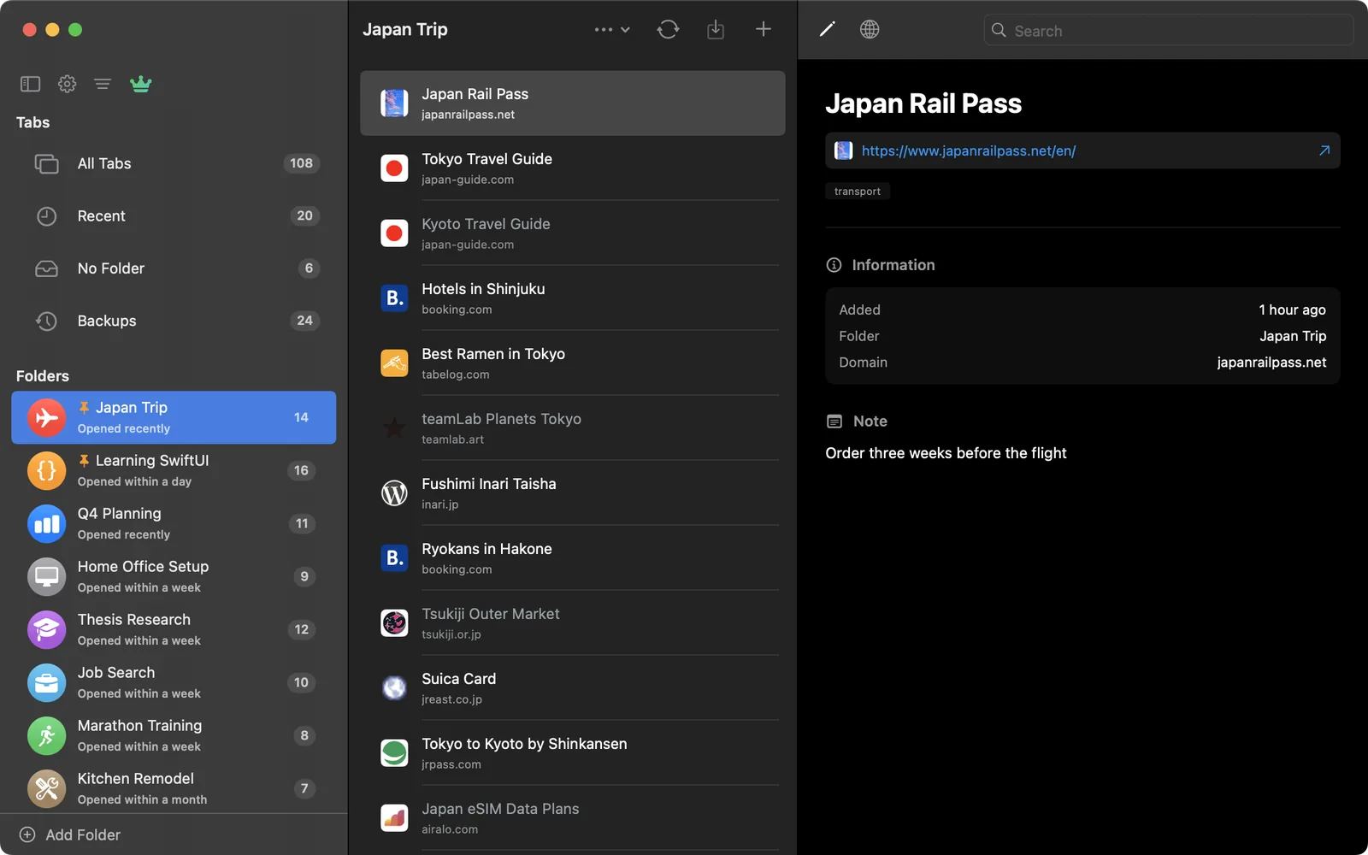Viewport: 1368px width, 855px height.
Task: Toggle the sidebar panel icon
Action: coord(30,84)
